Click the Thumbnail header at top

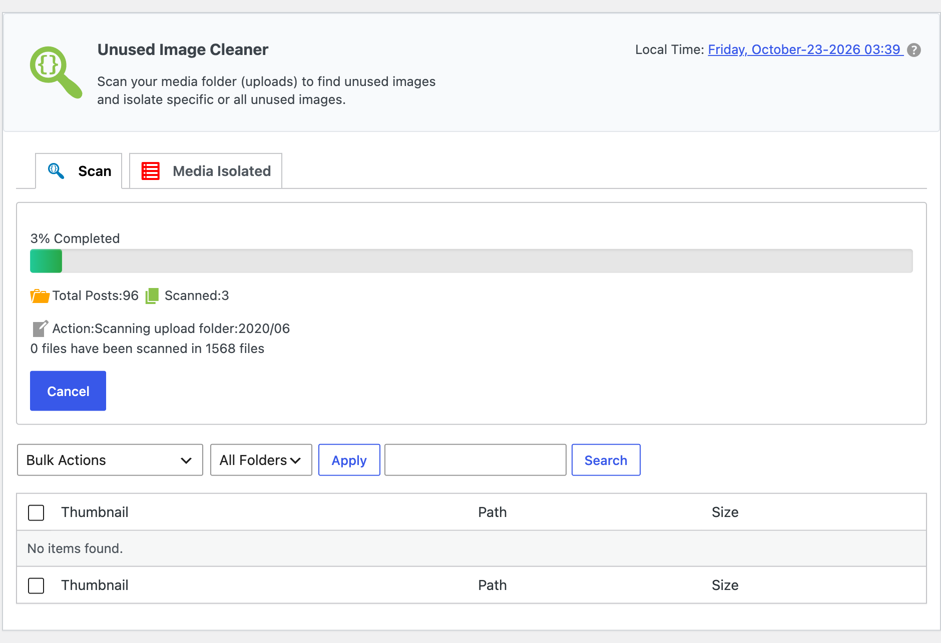(95, 512)
